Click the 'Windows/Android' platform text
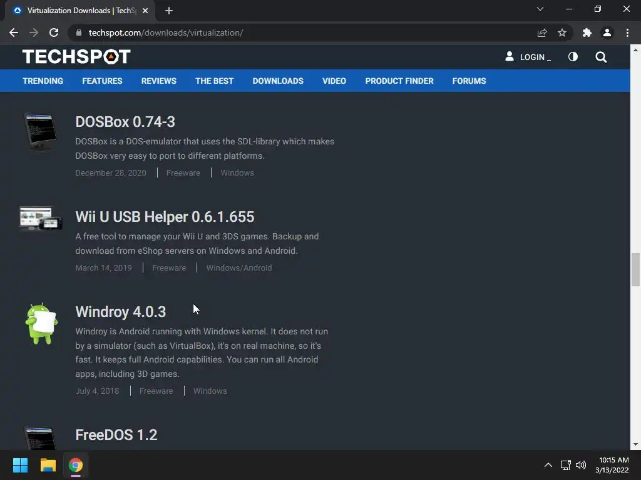Image resolution: width=641 pixels, height=480 pixels. point(238,267)
